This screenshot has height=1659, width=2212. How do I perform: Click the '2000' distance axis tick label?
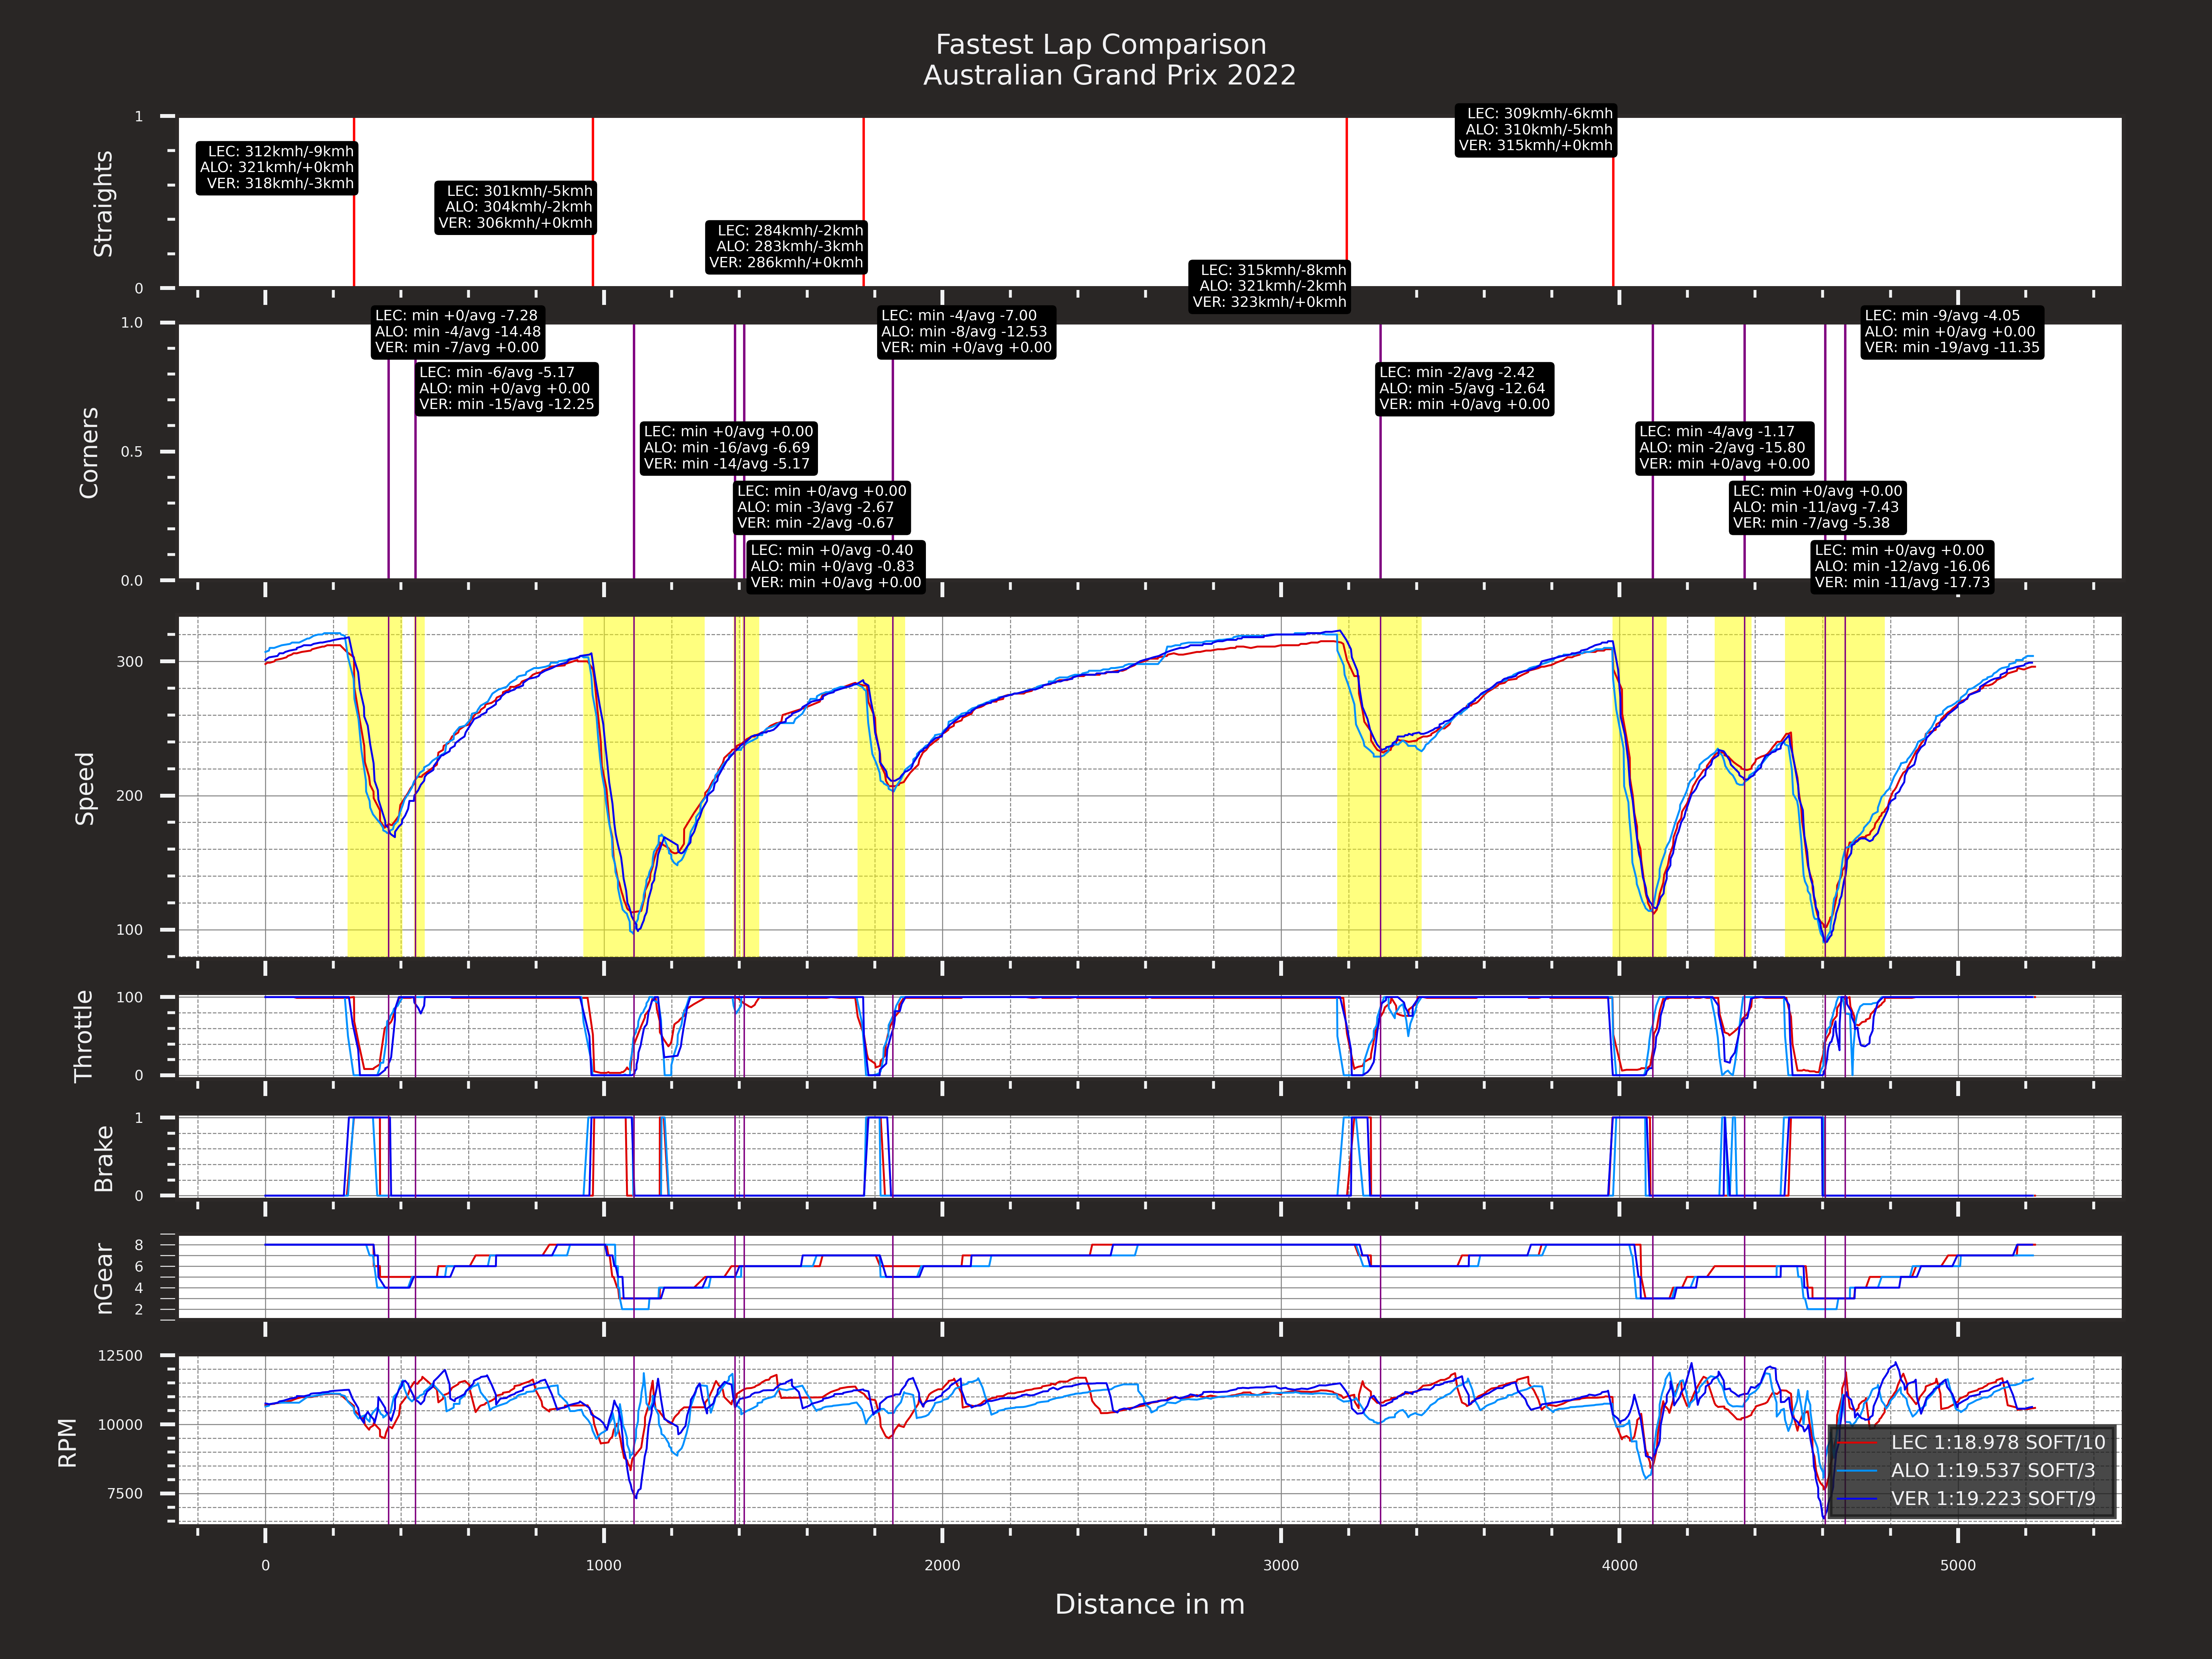pos(942,1566)
